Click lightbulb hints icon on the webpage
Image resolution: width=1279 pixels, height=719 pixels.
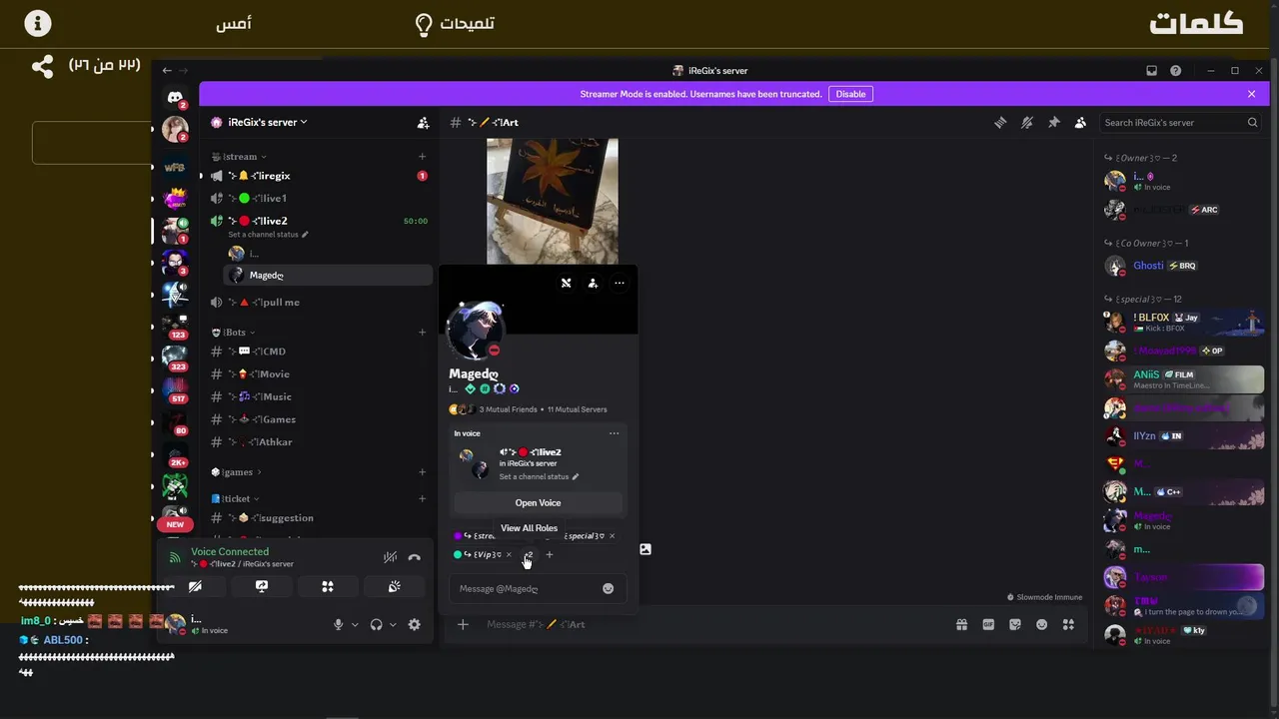(424, 24)
